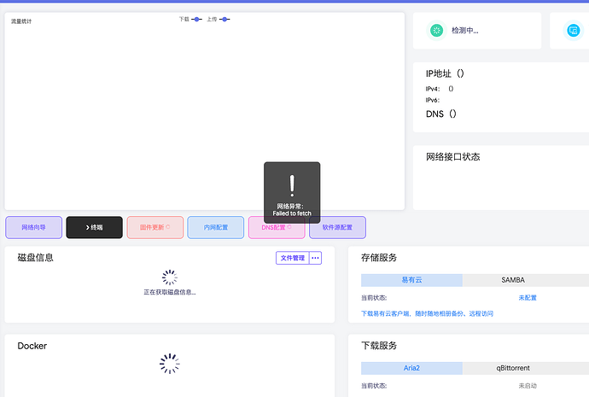This screenshot has width=589, height=397.
Task: Click the 固件更新 firmware update button
Action: point(155,227)
